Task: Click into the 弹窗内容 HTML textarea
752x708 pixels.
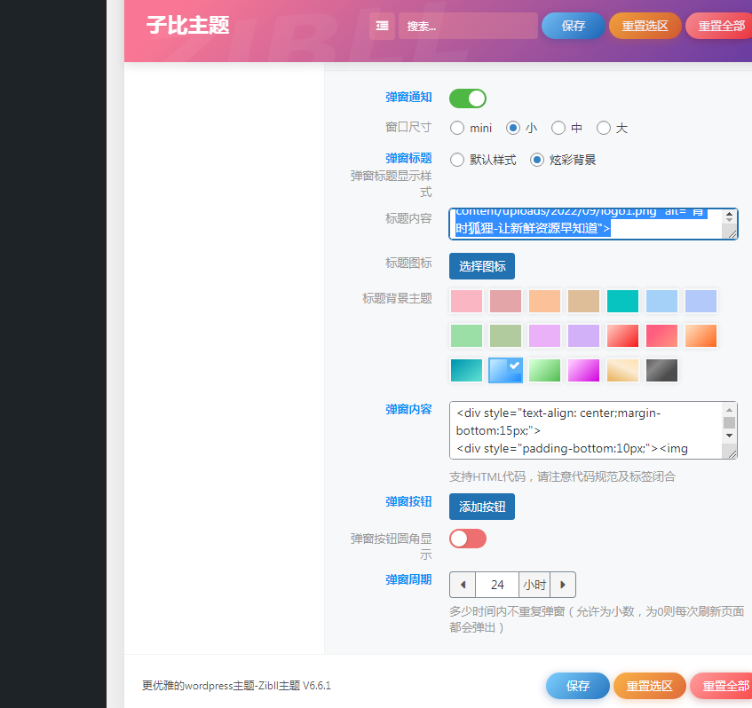Action: (x=586, y=430)
